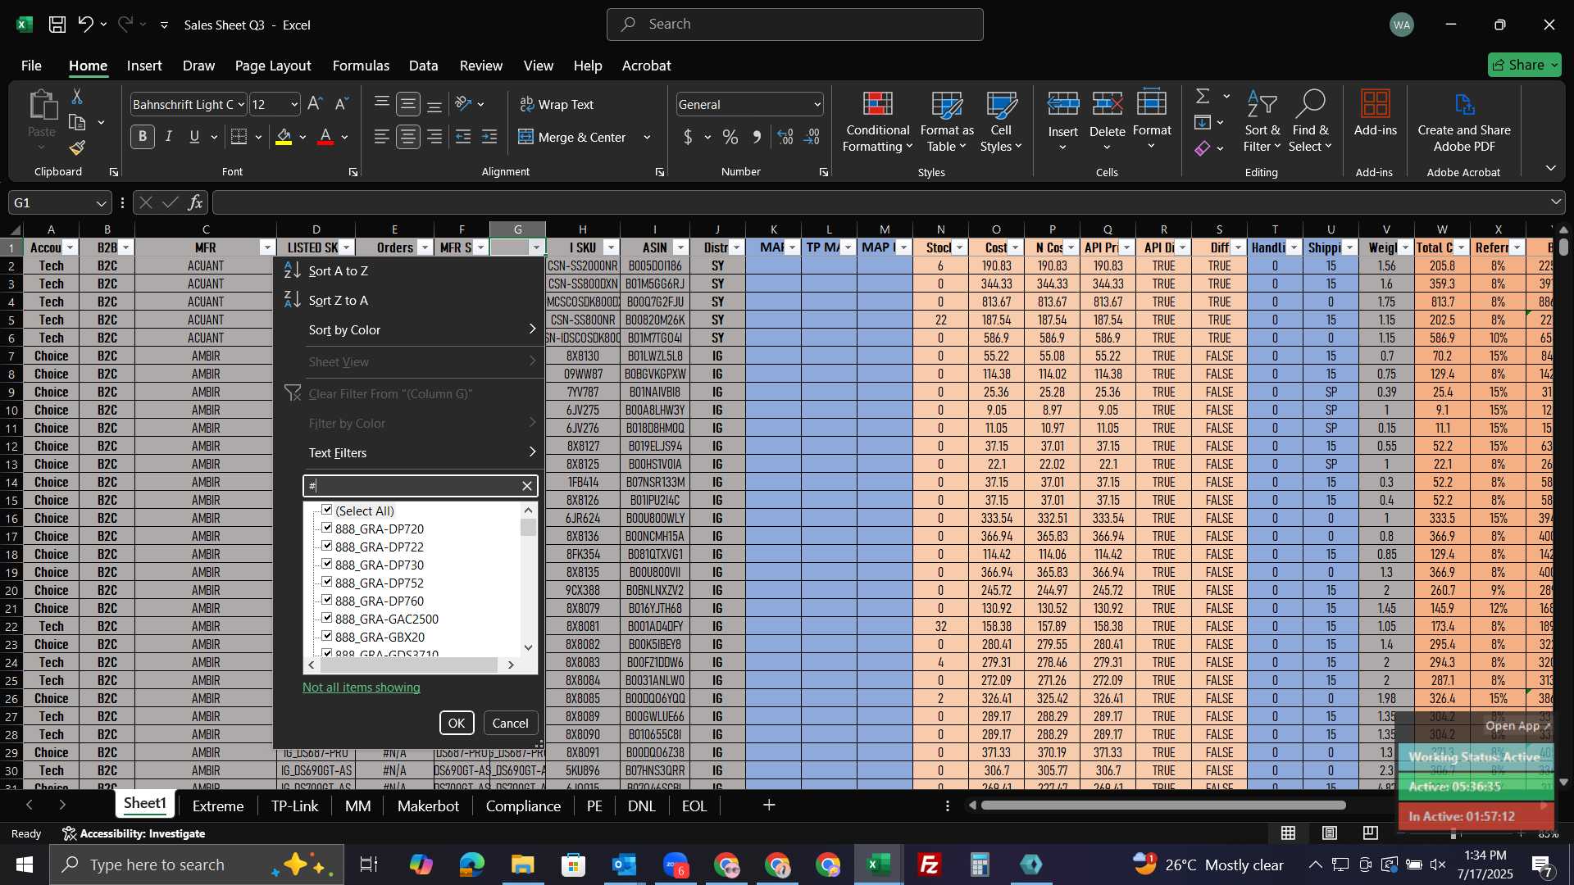Click the AutoSum sigma icon
1574x885 pixels.
[1203, 97]
